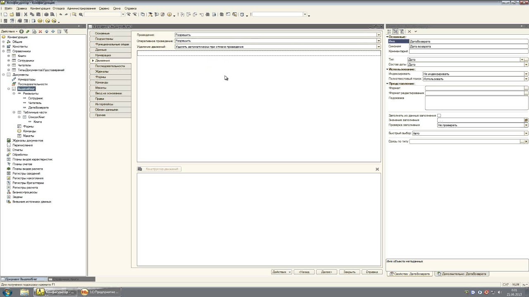Open the Индексировать dropdown

pyautogui.click(x=526, y=74)
